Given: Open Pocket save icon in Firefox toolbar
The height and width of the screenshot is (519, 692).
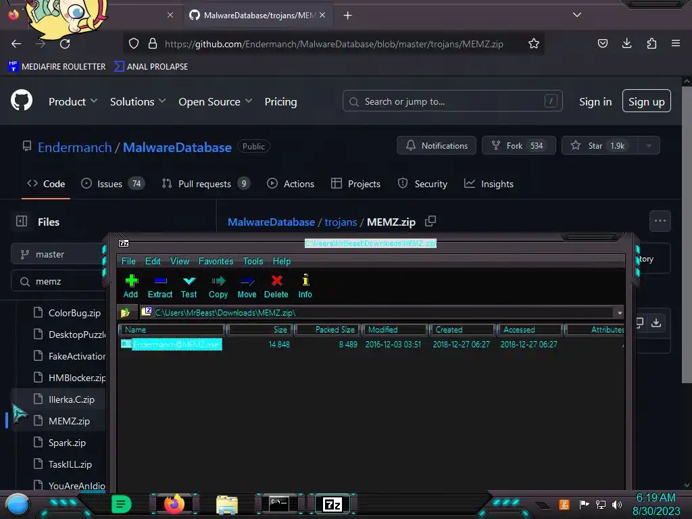Looking at the screenshot, I should (602, 43).
